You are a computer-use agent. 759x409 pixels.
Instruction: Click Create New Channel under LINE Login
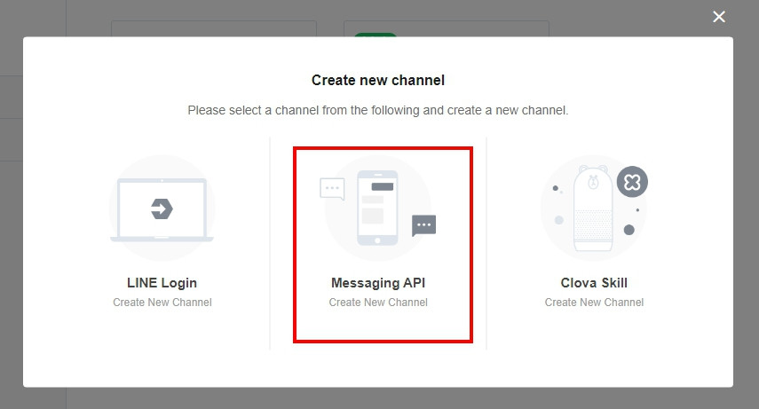pyautogui.click(x=162, y=303)
